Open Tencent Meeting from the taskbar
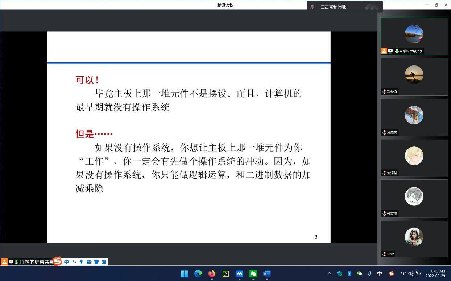Viewport: 451px width, 281px height. coord(239,274)
